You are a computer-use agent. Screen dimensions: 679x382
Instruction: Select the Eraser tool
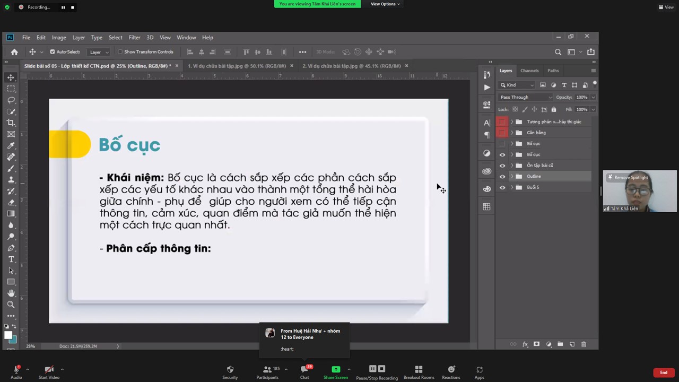(x=11, y=203)
